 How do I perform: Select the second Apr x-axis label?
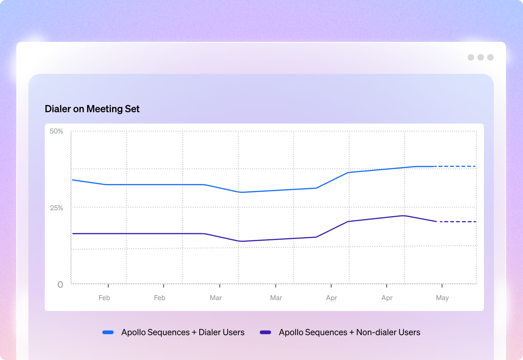[x=387, y=298]
